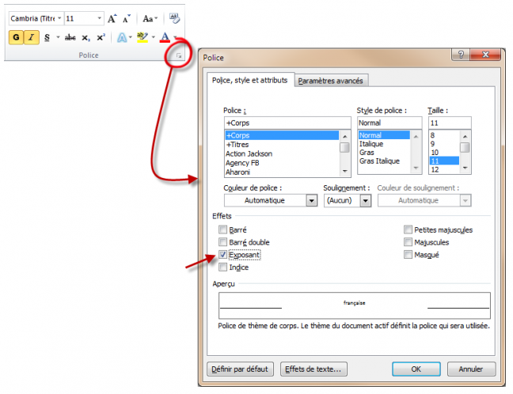Viewport: 513px width, 394px height.
Task: Click the OK button
Action: tap(416, 369)
